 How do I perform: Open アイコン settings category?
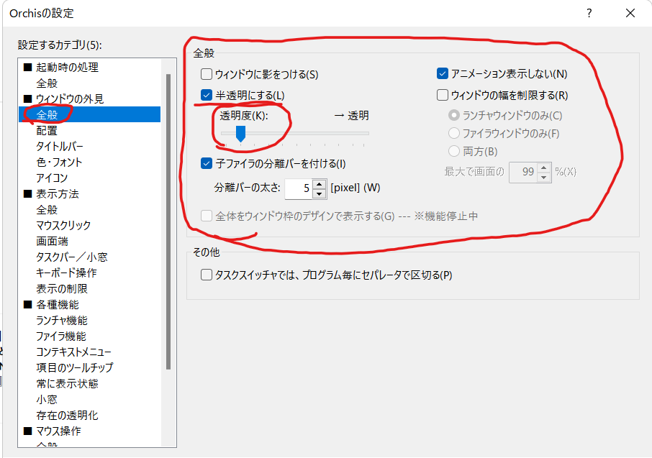point(52,178)
